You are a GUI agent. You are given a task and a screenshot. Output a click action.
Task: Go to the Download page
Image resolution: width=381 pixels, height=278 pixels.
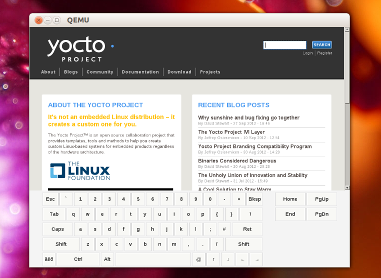[x=179, y=72]
